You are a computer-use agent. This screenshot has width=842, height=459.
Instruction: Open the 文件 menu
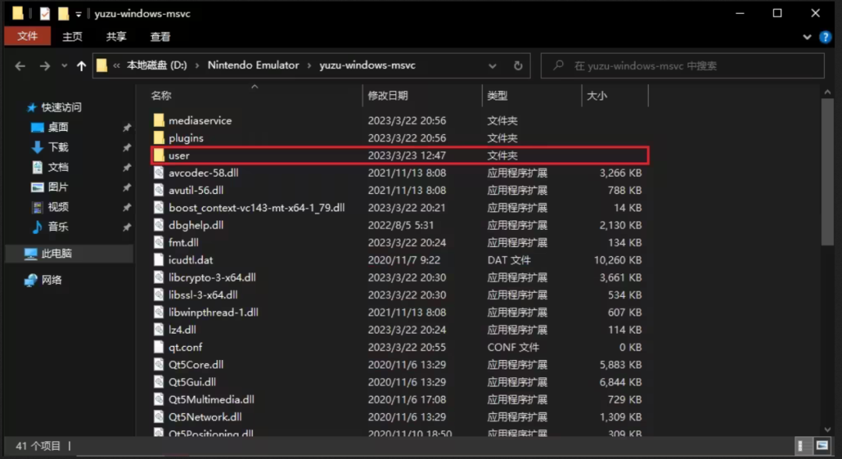[x=27, y=36]
